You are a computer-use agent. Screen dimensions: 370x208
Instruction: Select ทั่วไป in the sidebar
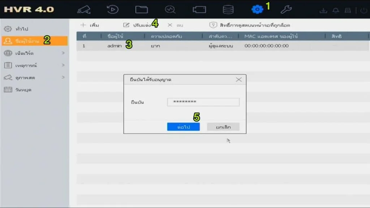[x=22, y=29]
